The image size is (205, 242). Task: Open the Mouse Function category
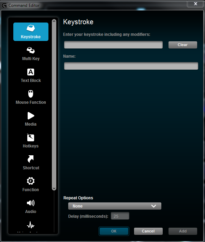pyautogui.click(x=31, y=98)
